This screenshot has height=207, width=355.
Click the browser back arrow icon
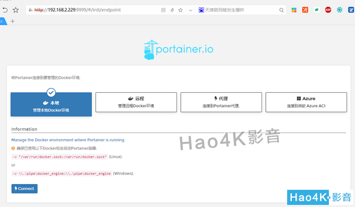[x=5, y=10]
